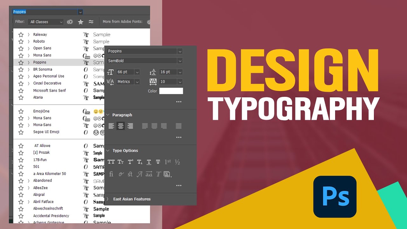Apply Small Caps type style
The image size is (407, 229).
(x=121, y=162)
